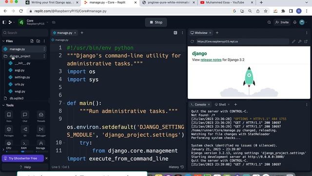312x176 pixels.
Task: Open the Packages tool
Action: pyautogui.click(x=9, y=131)
